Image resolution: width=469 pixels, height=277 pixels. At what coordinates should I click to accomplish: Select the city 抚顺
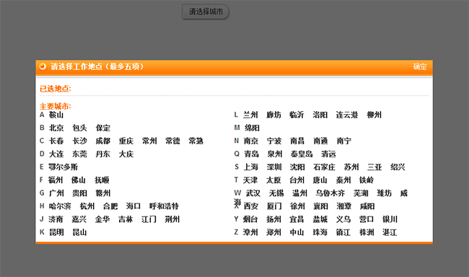click(102, 180)
